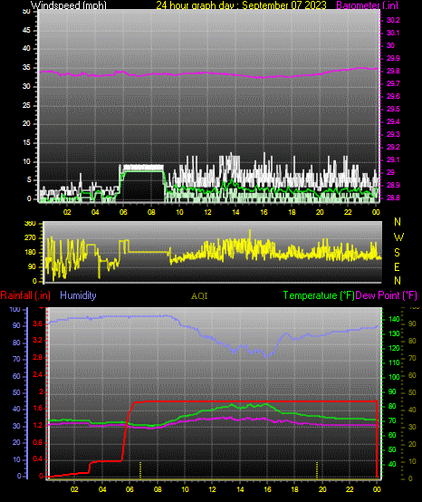This screenshot has height=502, width=422.
Task: Click the "Windspeed (mph)" chart title
Action: 69,5
